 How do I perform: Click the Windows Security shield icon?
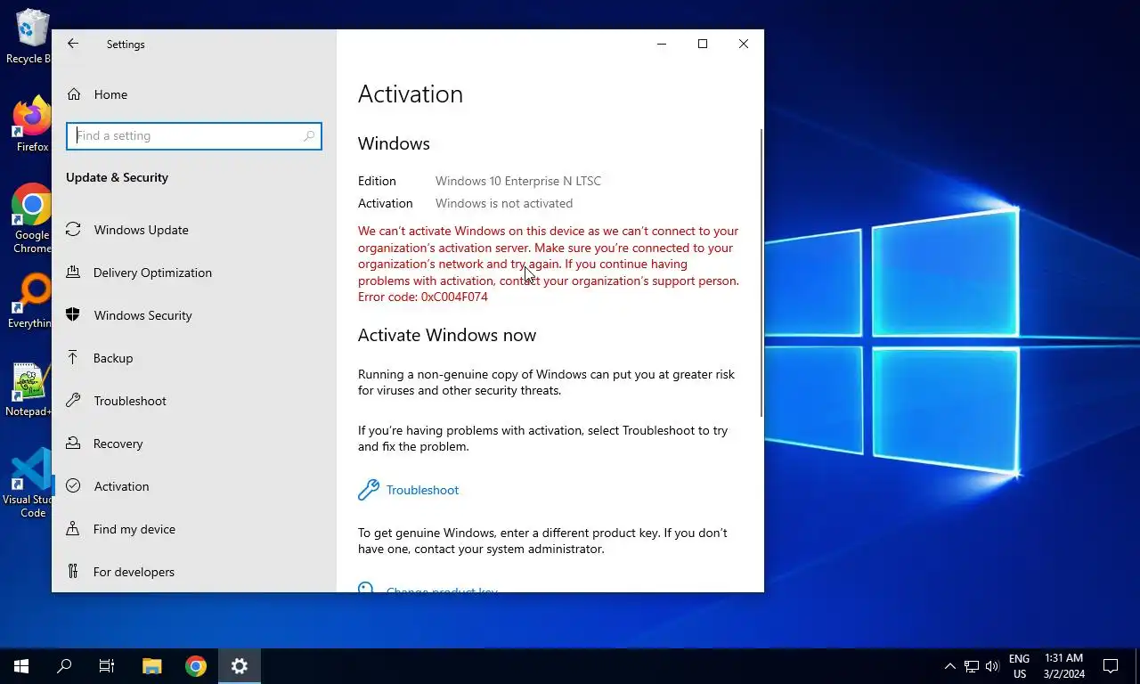74,315
